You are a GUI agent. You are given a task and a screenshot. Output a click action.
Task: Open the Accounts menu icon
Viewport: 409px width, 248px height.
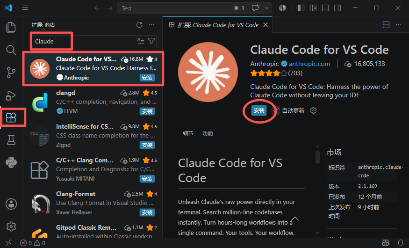[11, 204]
